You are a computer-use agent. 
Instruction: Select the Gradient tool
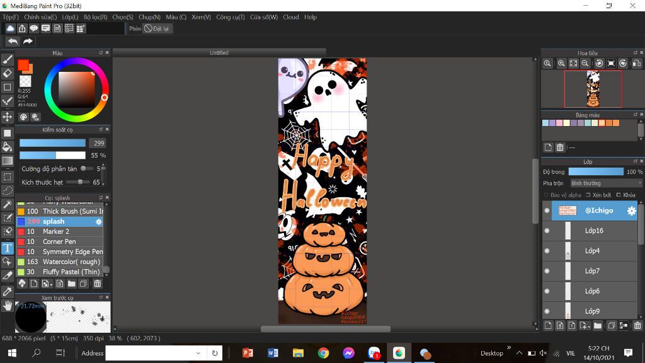coord(8,161)
